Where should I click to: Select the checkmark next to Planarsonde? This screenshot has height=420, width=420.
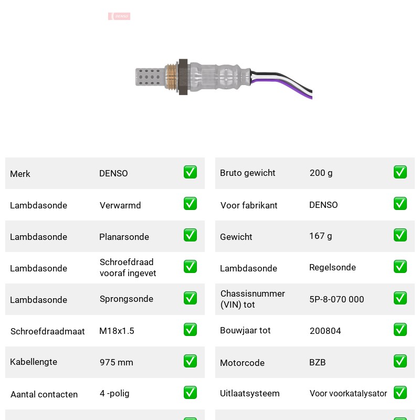[x=190, y=235]
